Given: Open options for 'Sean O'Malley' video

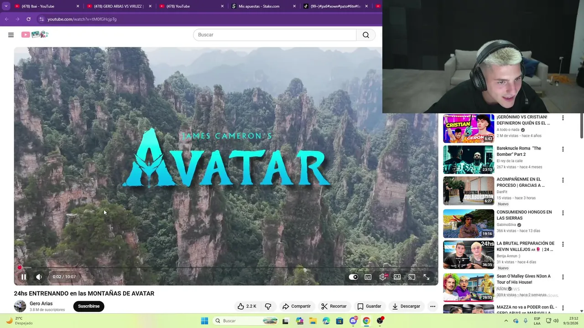Looking at the screenshot, I should point(563,277).
